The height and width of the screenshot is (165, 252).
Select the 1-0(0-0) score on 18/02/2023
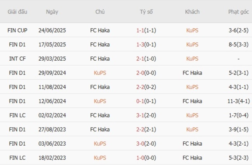click(x=146, y=158)
